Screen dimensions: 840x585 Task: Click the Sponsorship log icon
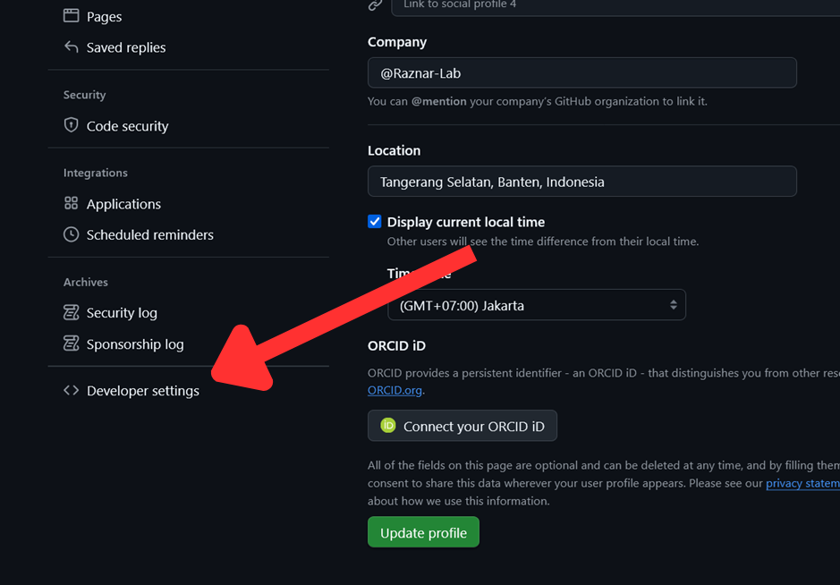coord(72,344)
